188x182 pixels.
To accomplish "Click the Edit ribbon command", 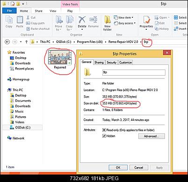I will click(x=159, y=23).
